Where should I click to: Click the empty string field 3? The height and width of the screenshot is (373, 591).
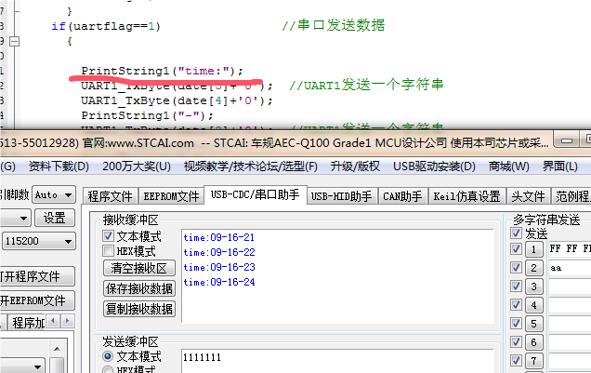coord(570,286)
